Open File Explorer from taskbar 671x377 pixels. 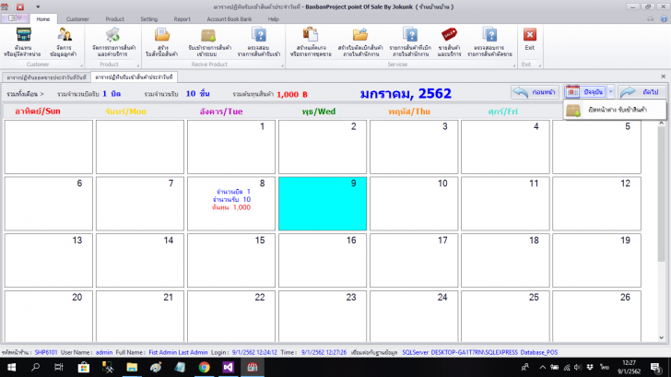(132, 367)
